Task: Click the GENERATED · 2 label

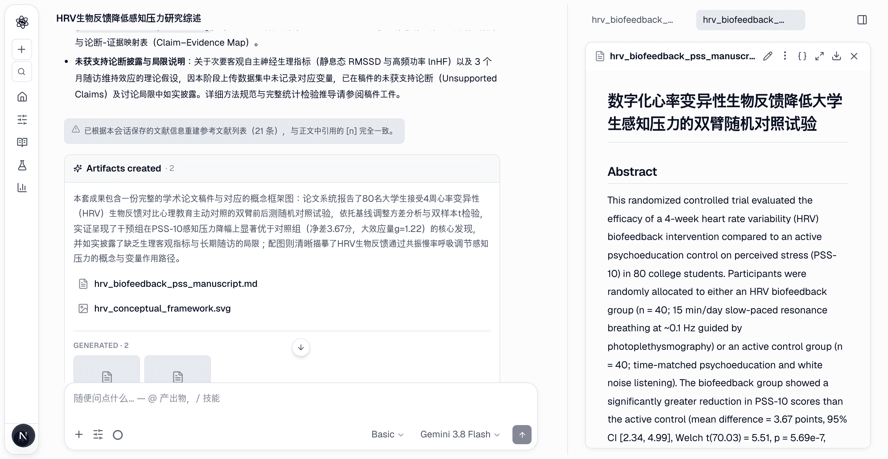Action: pyautogui.click(x=101, y=345)
